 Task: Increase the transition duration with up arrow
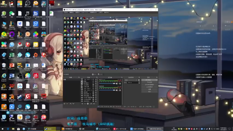pos(139,82)
